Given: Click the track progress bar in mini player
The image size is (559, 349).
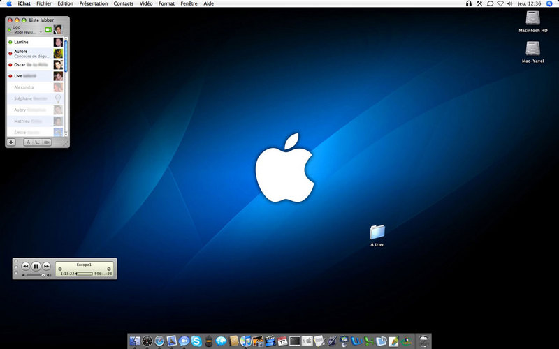Looking at the screenshot, I should pos(85,274).
